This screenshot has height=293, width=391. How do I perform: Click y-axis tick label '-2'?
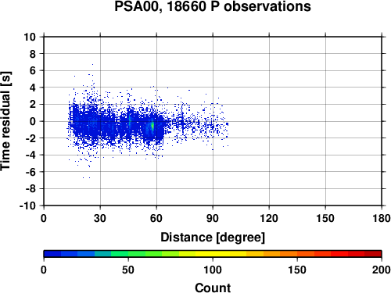tap(30, 138)
